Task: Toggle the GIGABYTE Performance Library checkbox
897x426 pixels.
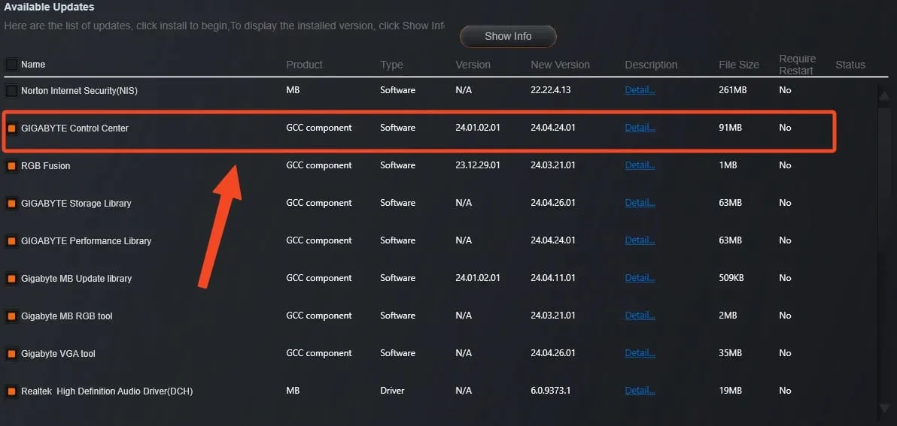Action: coord(11,241)
